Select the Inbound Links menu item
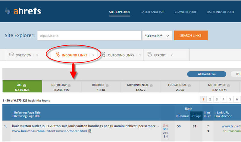The height and width of the screenshot is (142, 241). 74,55
